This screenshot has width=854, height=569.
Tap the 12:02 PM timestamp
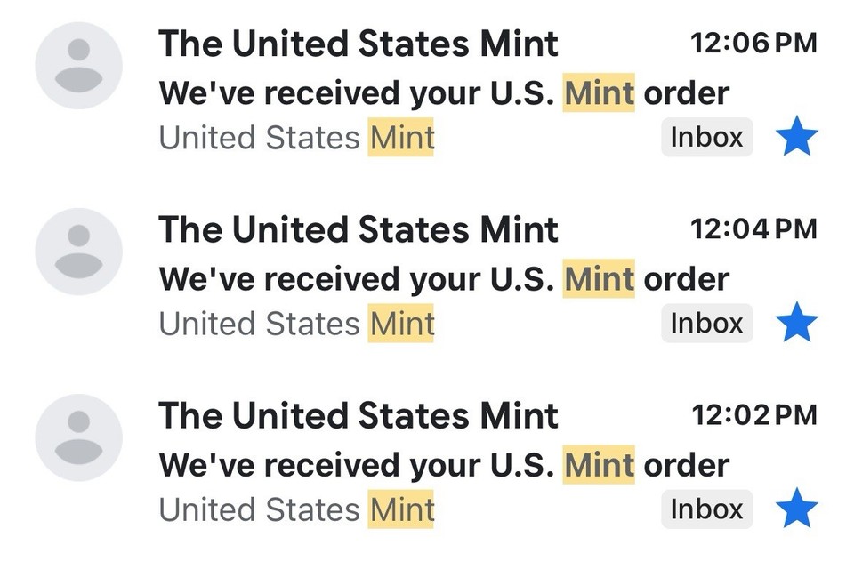click(753, 414)
